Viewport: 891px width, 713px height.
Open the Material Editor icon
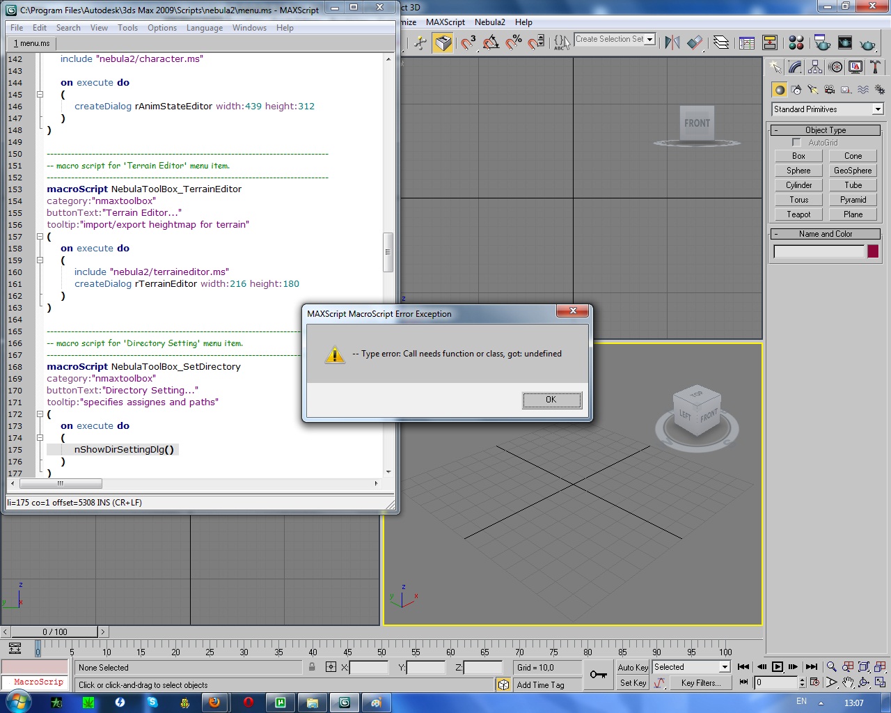[x=796, y=43]
